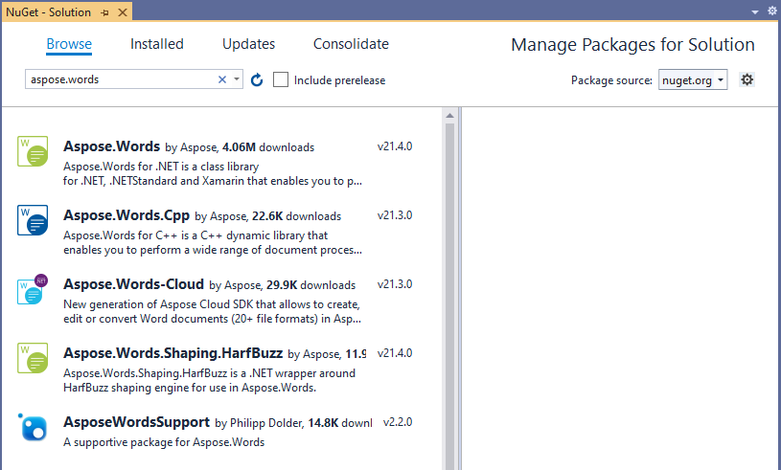The image size is (781, 470).
Task: Click version v21.4.0 of Aspose.Words
Action: pyautogui.click(x=395, y=146)
